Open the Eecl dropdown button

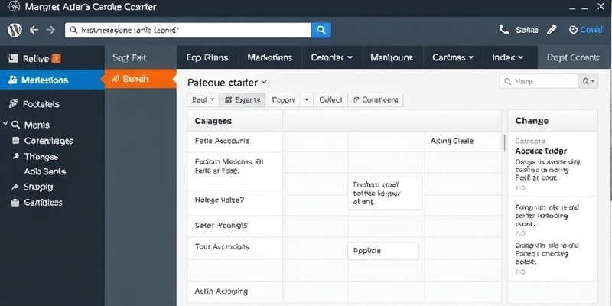[203, 100]
